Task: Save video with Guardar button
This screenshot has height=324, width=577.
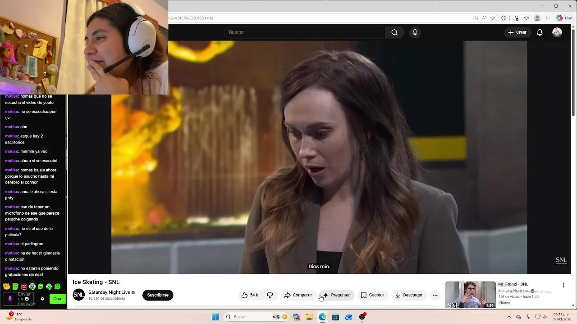Action: pyautogui.click(x=372, y=295)
